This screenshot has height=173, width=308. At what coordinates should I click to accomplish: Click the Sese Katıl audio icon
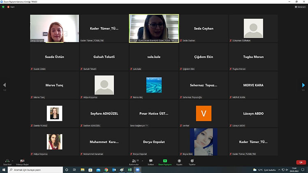click(x=7, y=161)
